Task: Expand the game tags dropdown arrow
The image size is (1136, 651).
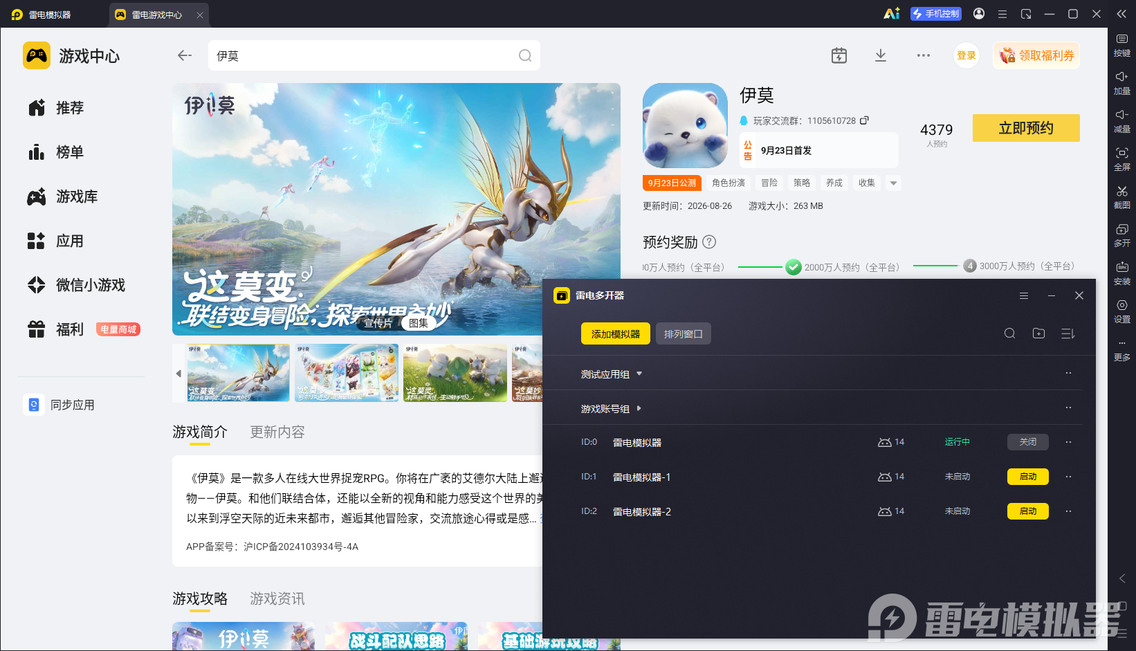Action: click(x=893, y=183)
